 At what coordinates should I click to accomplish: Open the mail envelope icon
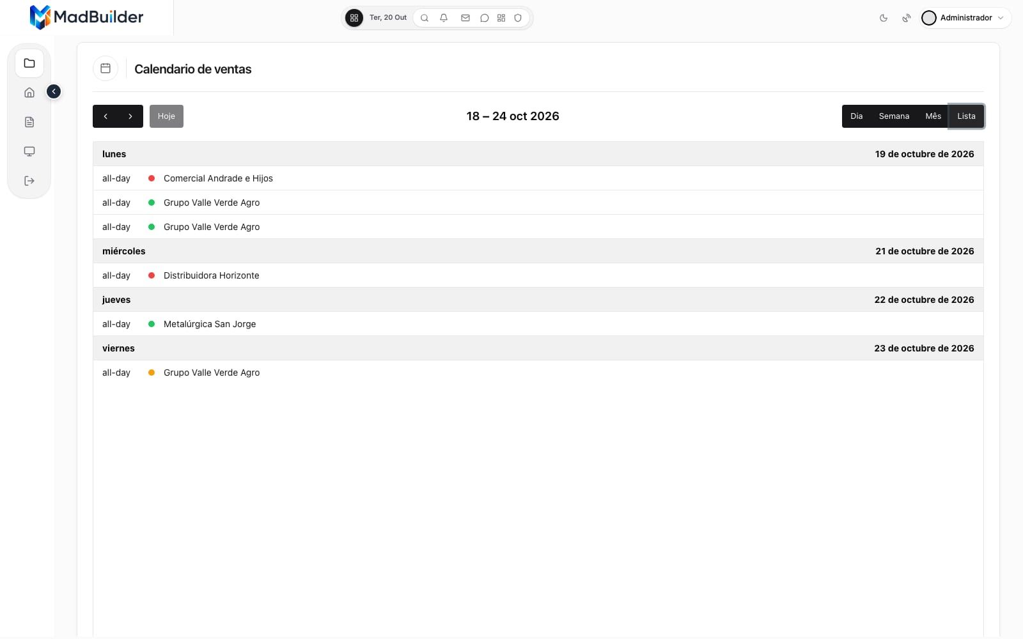pos(465,18)
